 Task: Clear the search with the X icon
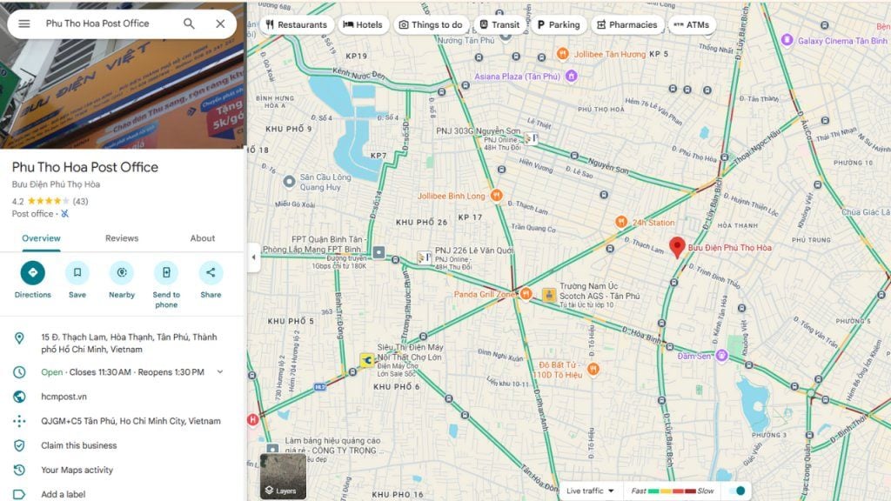pyautogui.click(x=220, y=23)
